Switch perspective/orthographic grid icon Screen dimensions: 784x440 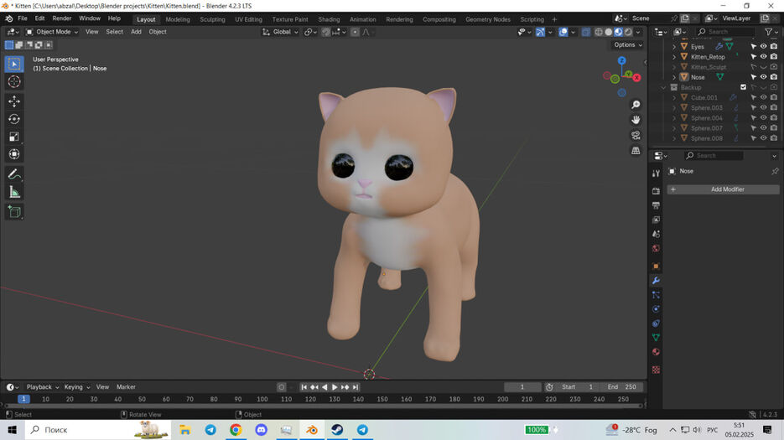tap(636, 151)
